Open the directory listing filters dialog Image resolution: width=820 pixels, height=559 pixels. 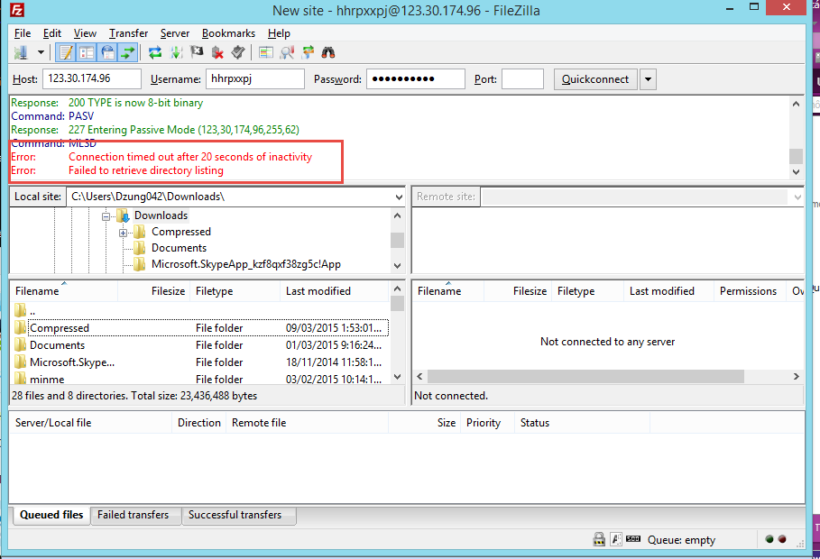coord(266,52)
